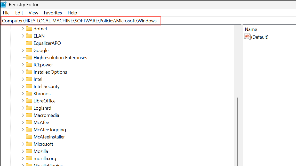The image size is (296, 166).
Task: Click the Logishrd folder icon
Action: pos(29,108)
